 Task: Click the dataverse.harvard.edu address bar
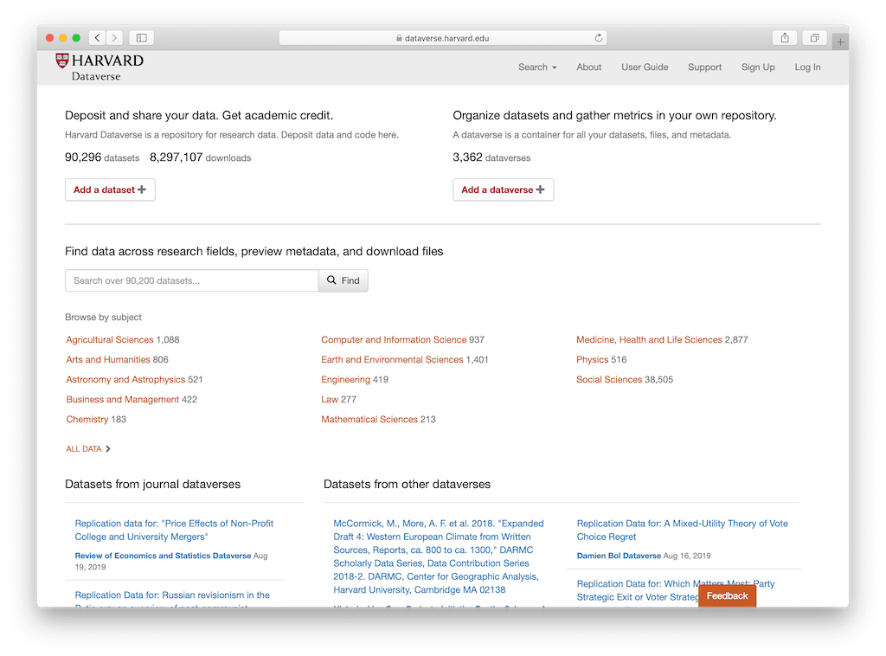click(x=442, y=38)
